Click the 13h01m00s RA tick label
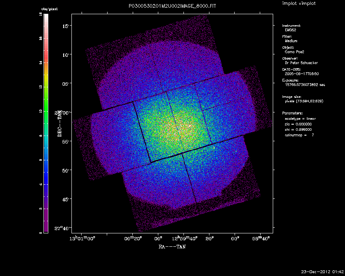 [82, 238]
